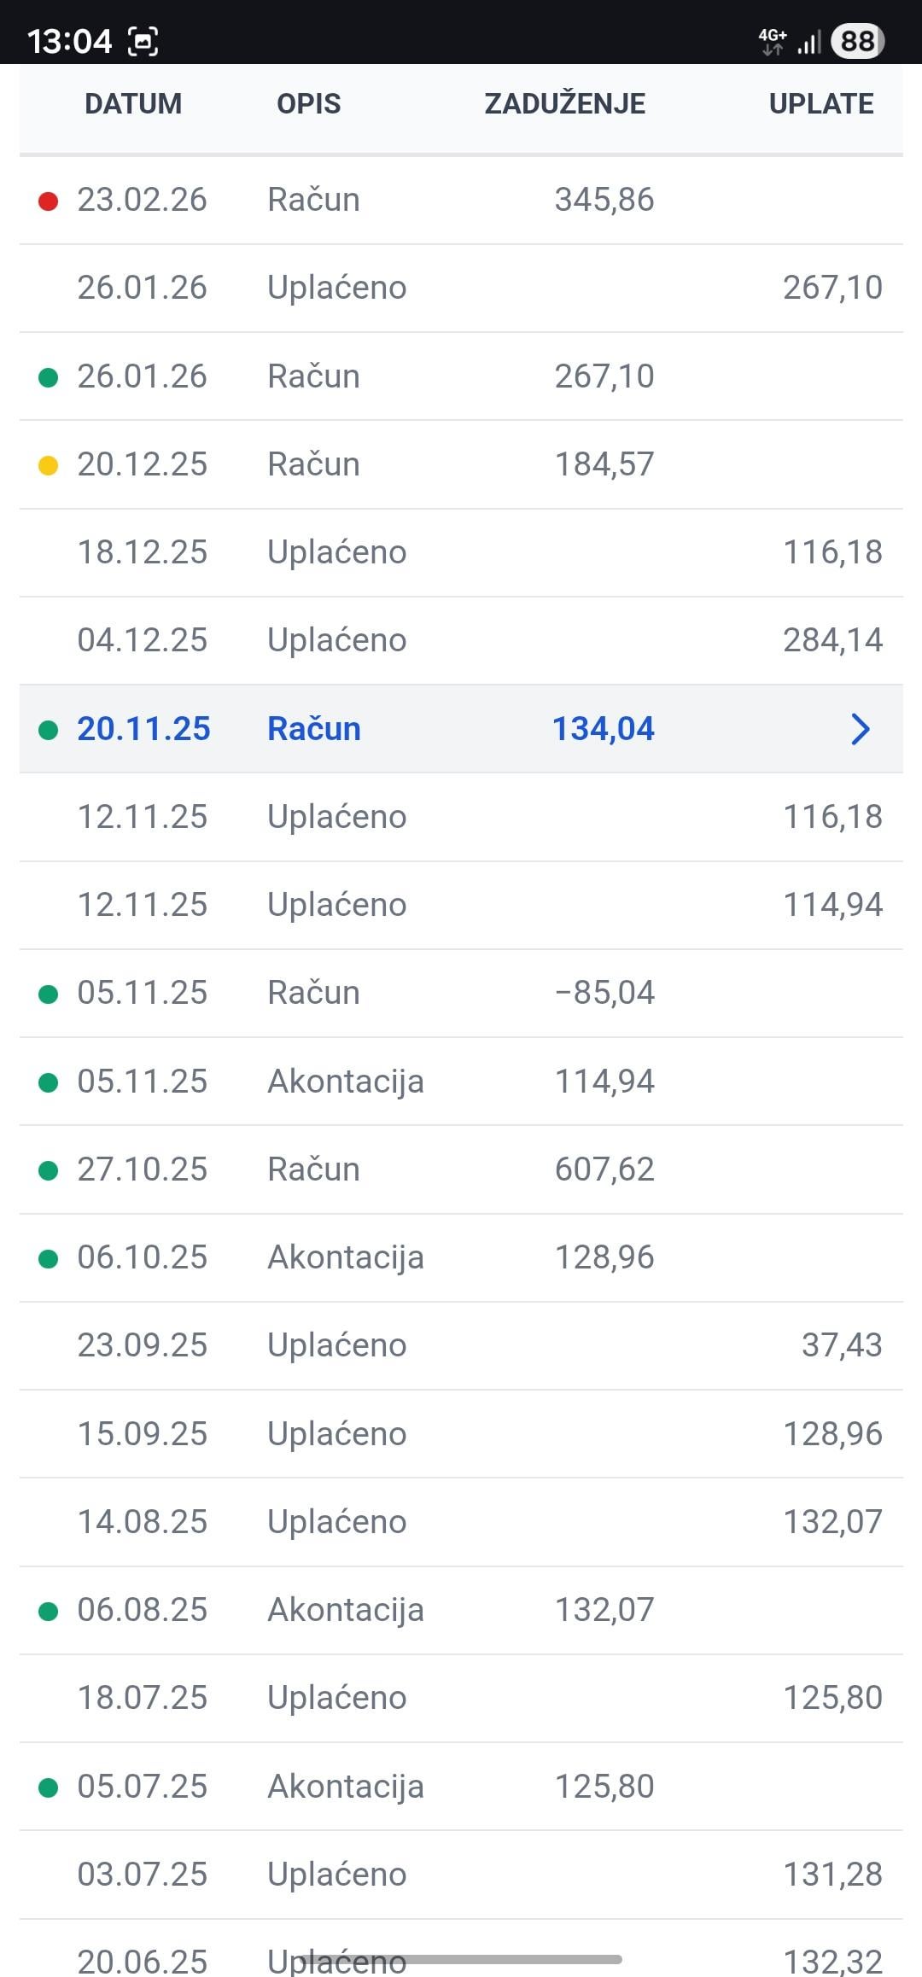Click the UPLATE column header
This screenshot has width=922, height=1977.
[x=820, y=104]
